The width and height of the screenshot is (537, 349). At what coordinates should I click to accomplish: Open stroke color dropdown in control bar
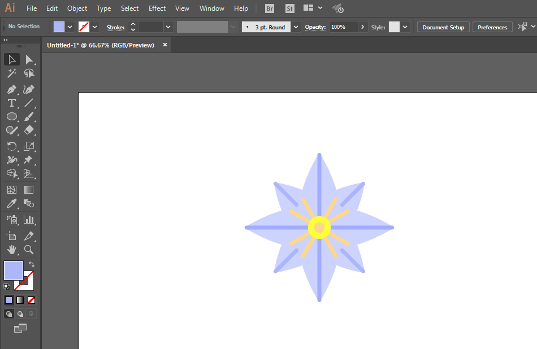click(x=94, y=27)
